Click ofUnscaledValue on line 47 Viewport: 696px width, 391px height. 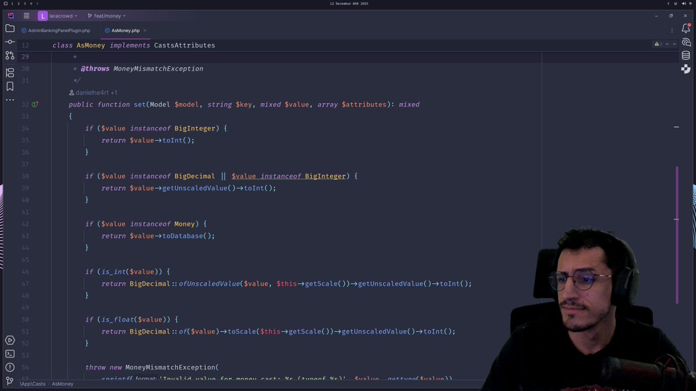(209, 284)
